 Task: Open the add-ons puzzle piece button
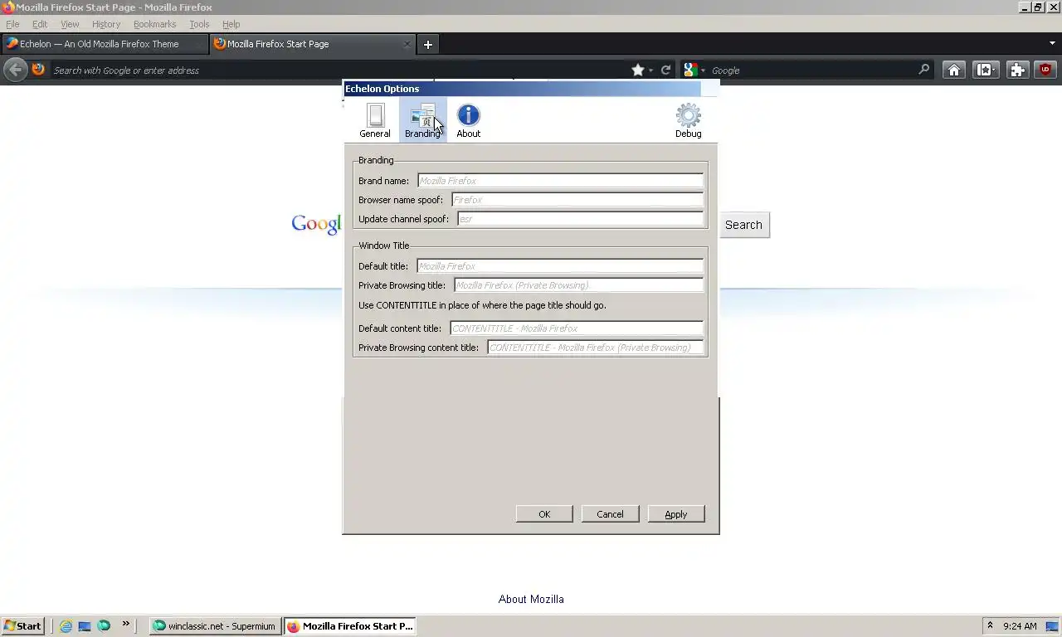point(1017,70)
